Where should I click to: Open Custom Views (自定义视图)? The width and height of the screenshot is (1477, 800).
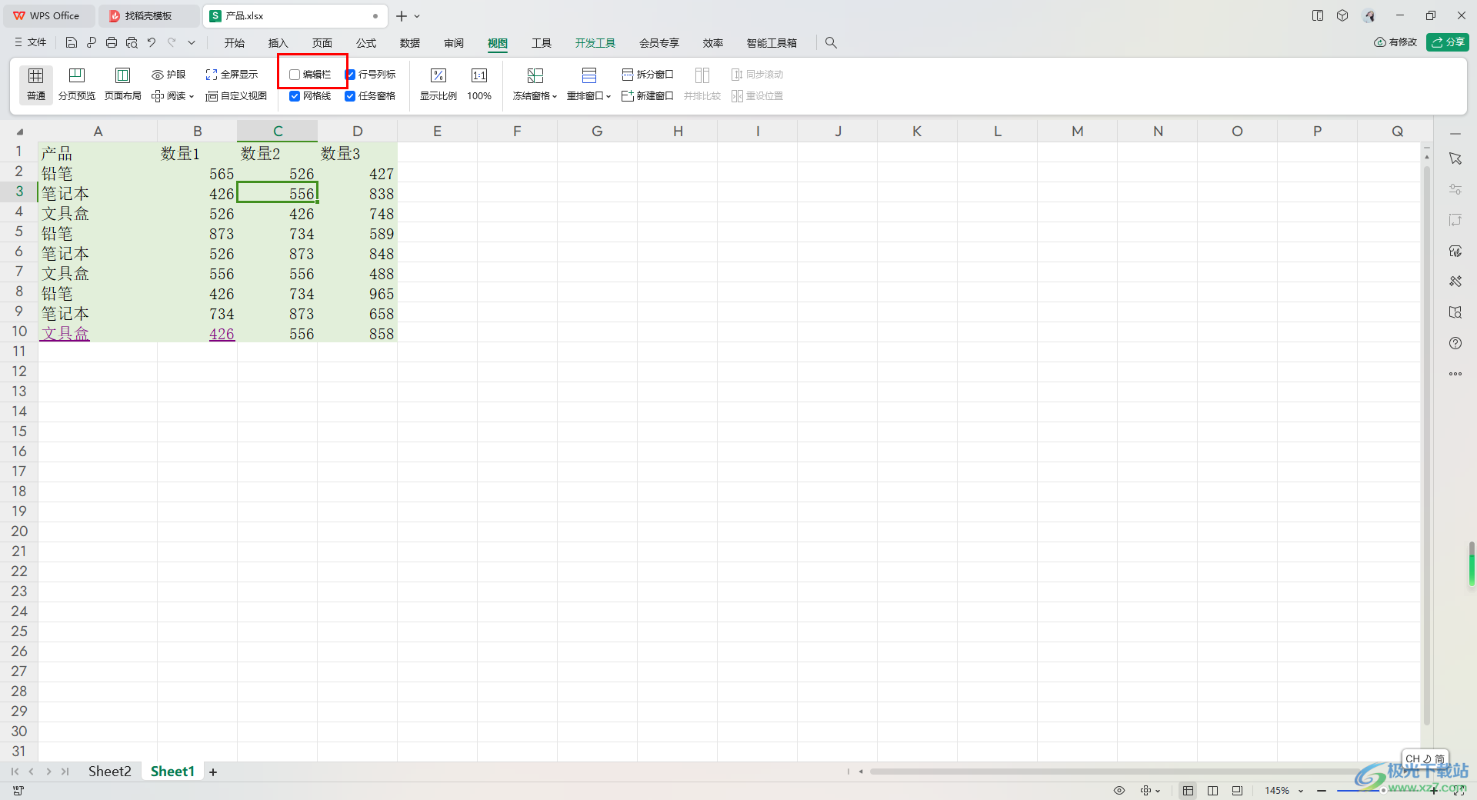pyautogui.click(x=236, y=96)
